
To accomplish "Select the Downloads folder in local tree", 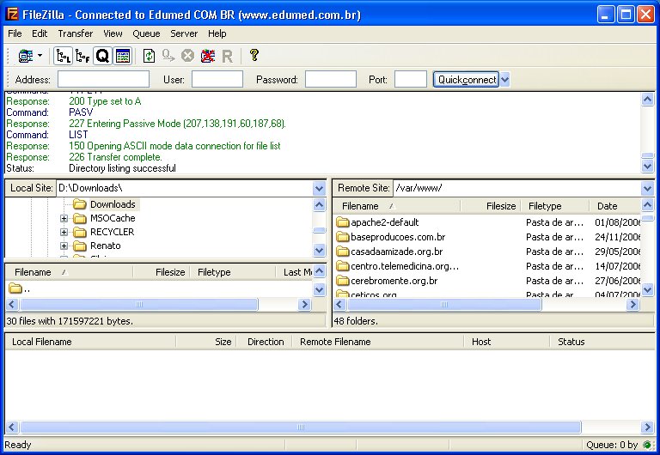I will coord(113,204).
